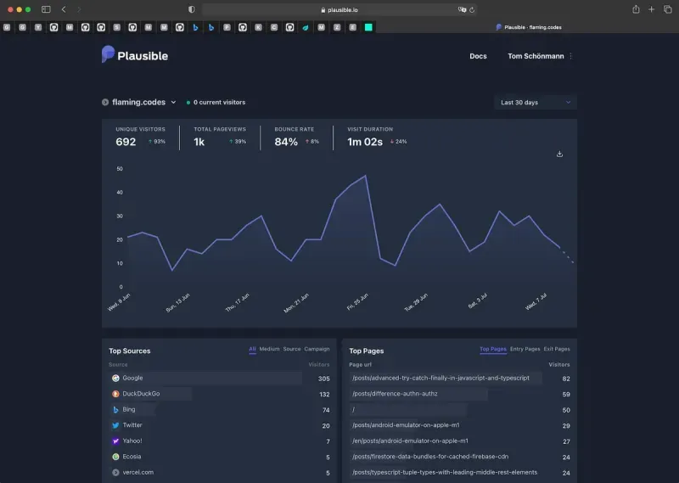The height and width of the screenshot is (483, 679).
Task: Select the Plausible - flaming.codes browser tab
Action: pyautogui.click(x=528, y=27)
